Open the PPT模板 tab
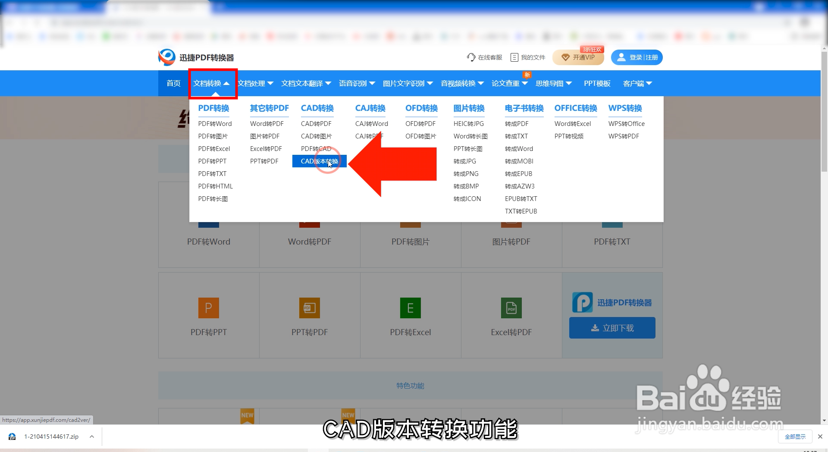828x452 pixels. [x=597, y=83]
